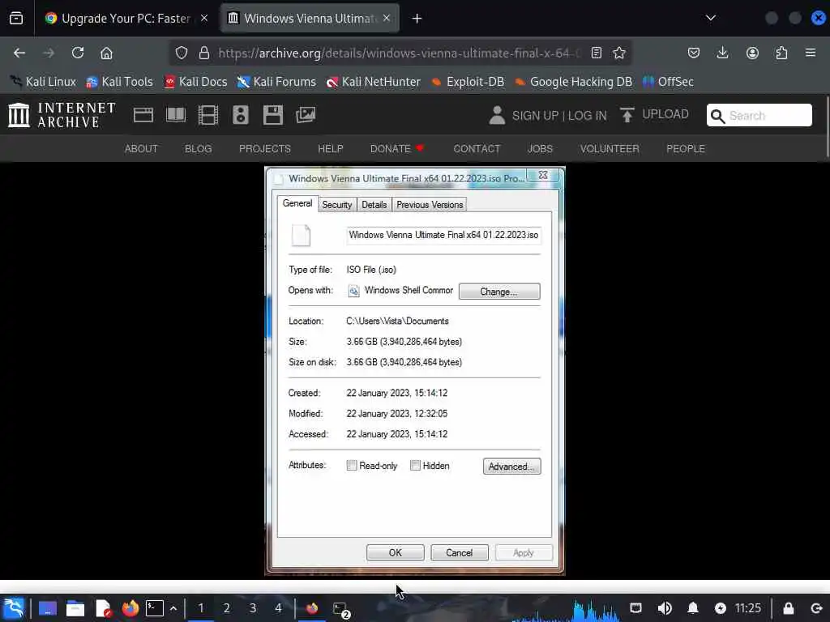This screenshot has width=830, height=622.
Task: Click the Archive Search field
Action: click(759, 115)
